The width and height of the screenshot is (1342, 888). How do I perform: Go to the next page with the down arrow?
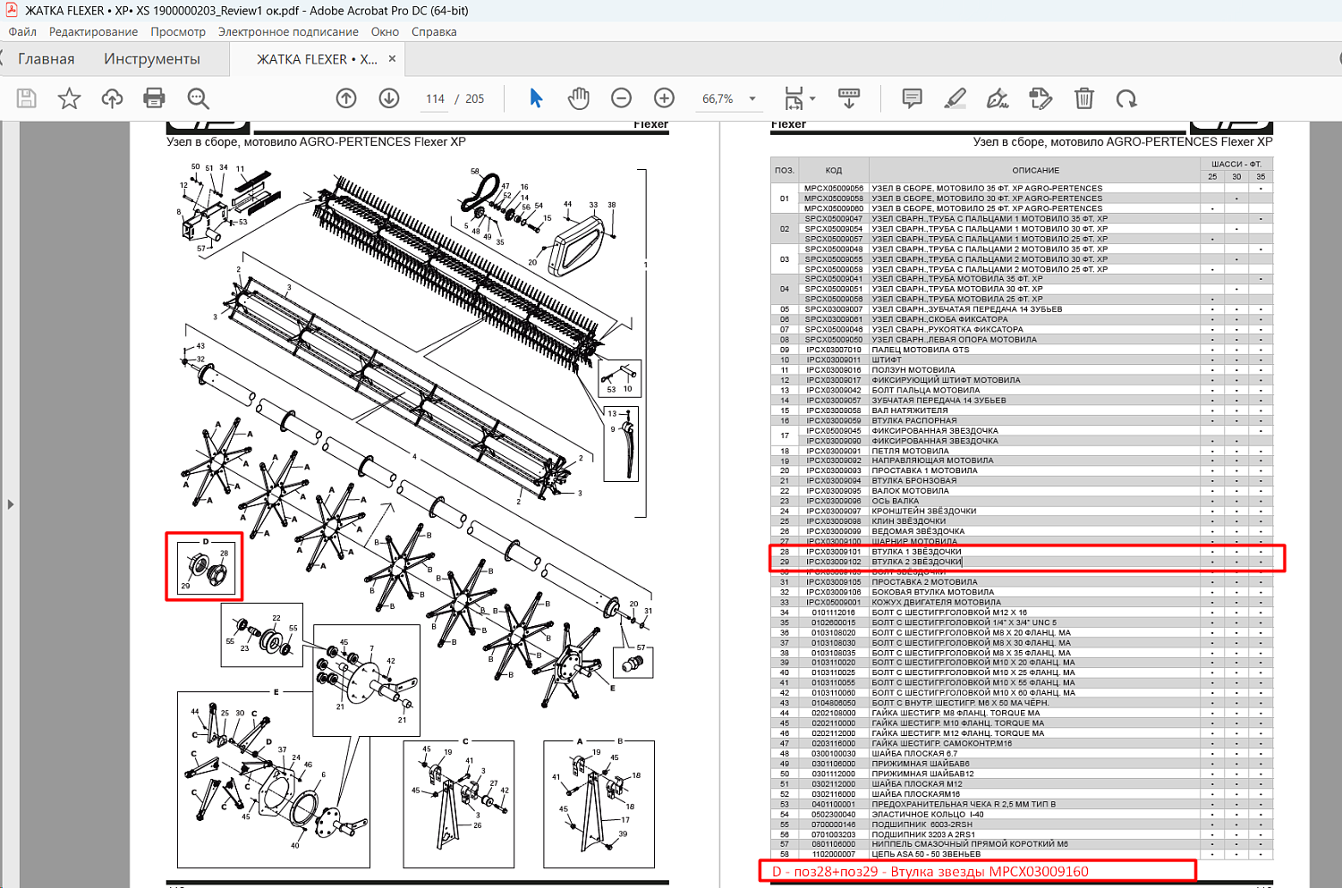tap(389, 98)
